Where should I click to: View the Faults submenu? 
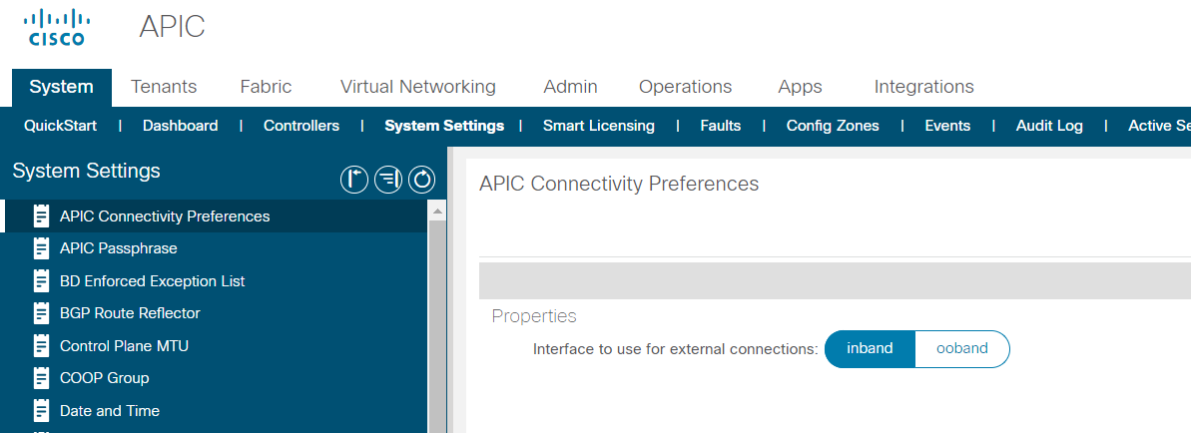click(x=720, y=126)
